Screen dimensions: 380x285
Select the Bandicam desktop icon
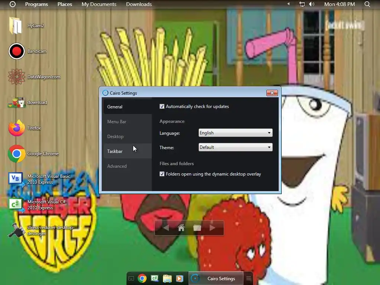pyautogui.click(x=16, y=51)
